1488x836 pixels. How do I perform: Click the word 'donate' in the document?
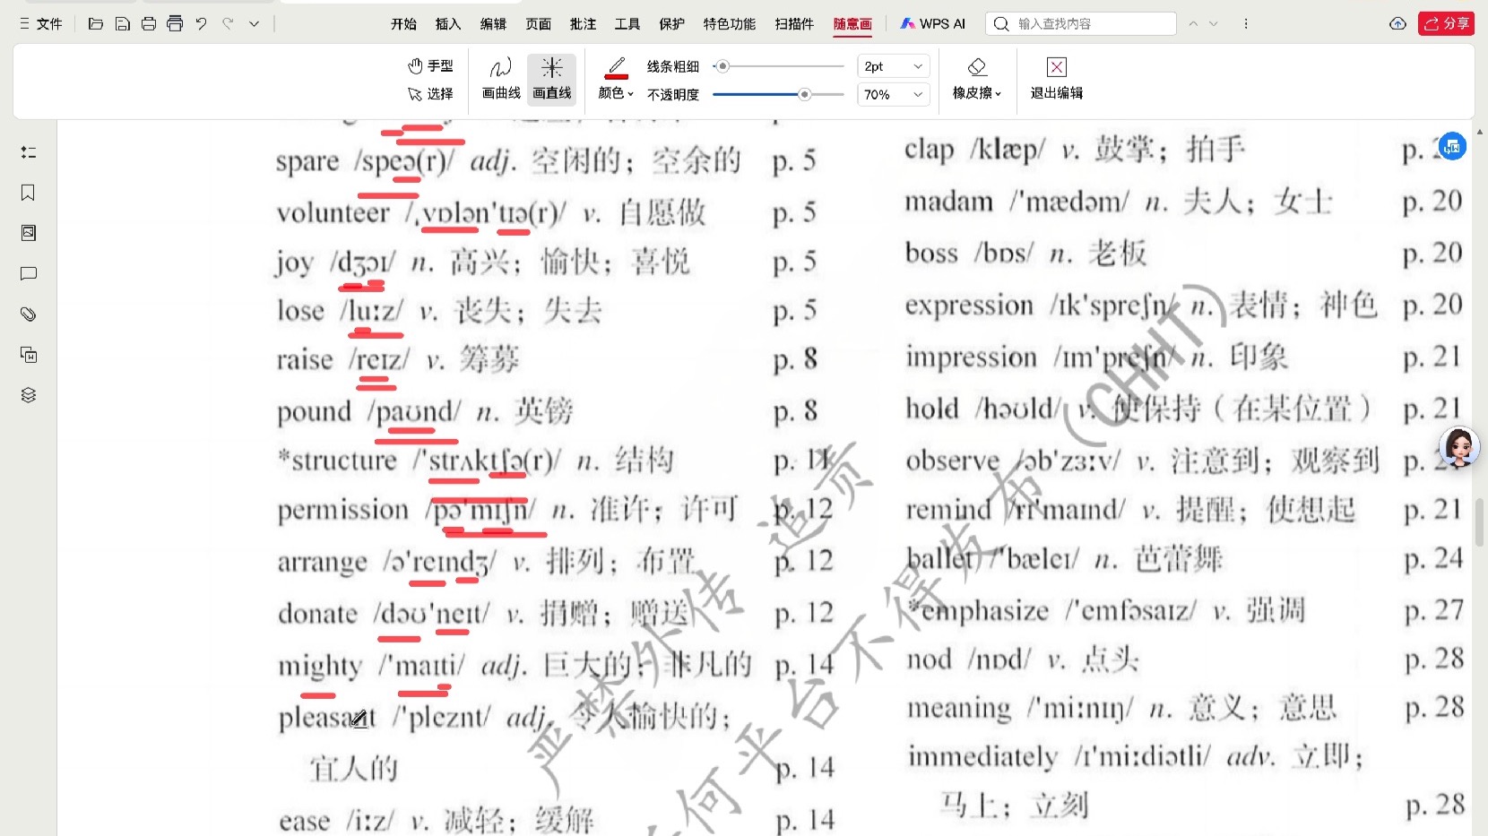[x=317, y=614]
